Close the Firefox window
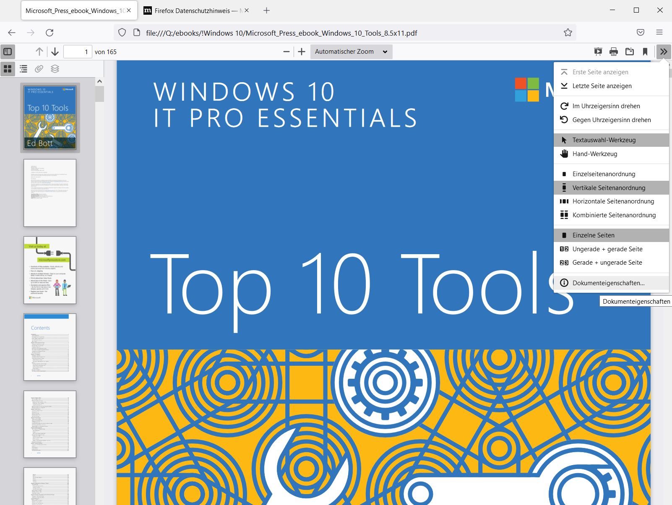 (660, 10)
